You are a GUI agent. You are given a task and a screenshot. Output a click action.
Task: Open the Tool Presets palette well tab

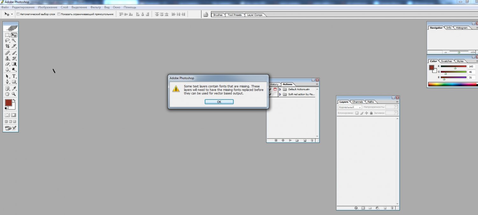coord(235,15)
